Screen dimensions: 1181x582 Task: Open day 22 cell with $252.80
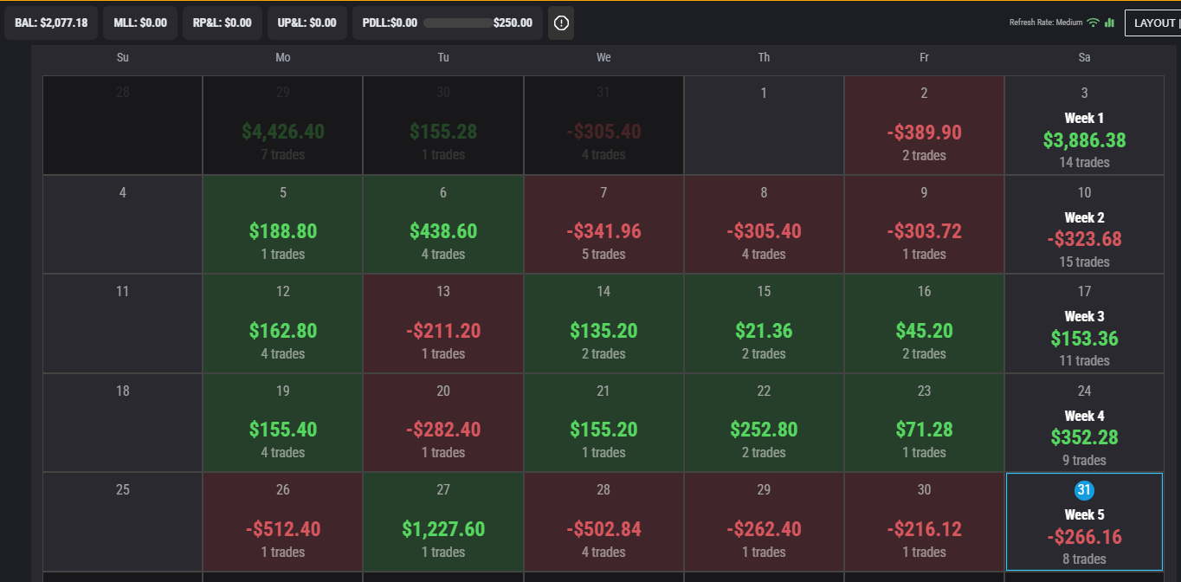[764, 423]
